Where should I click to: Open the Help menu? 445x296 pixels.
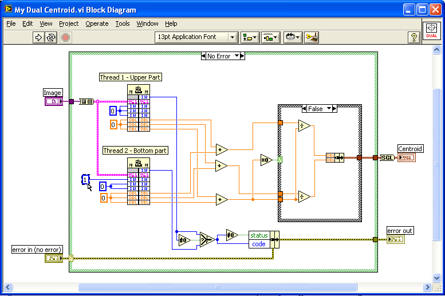(x=171, y=23)
